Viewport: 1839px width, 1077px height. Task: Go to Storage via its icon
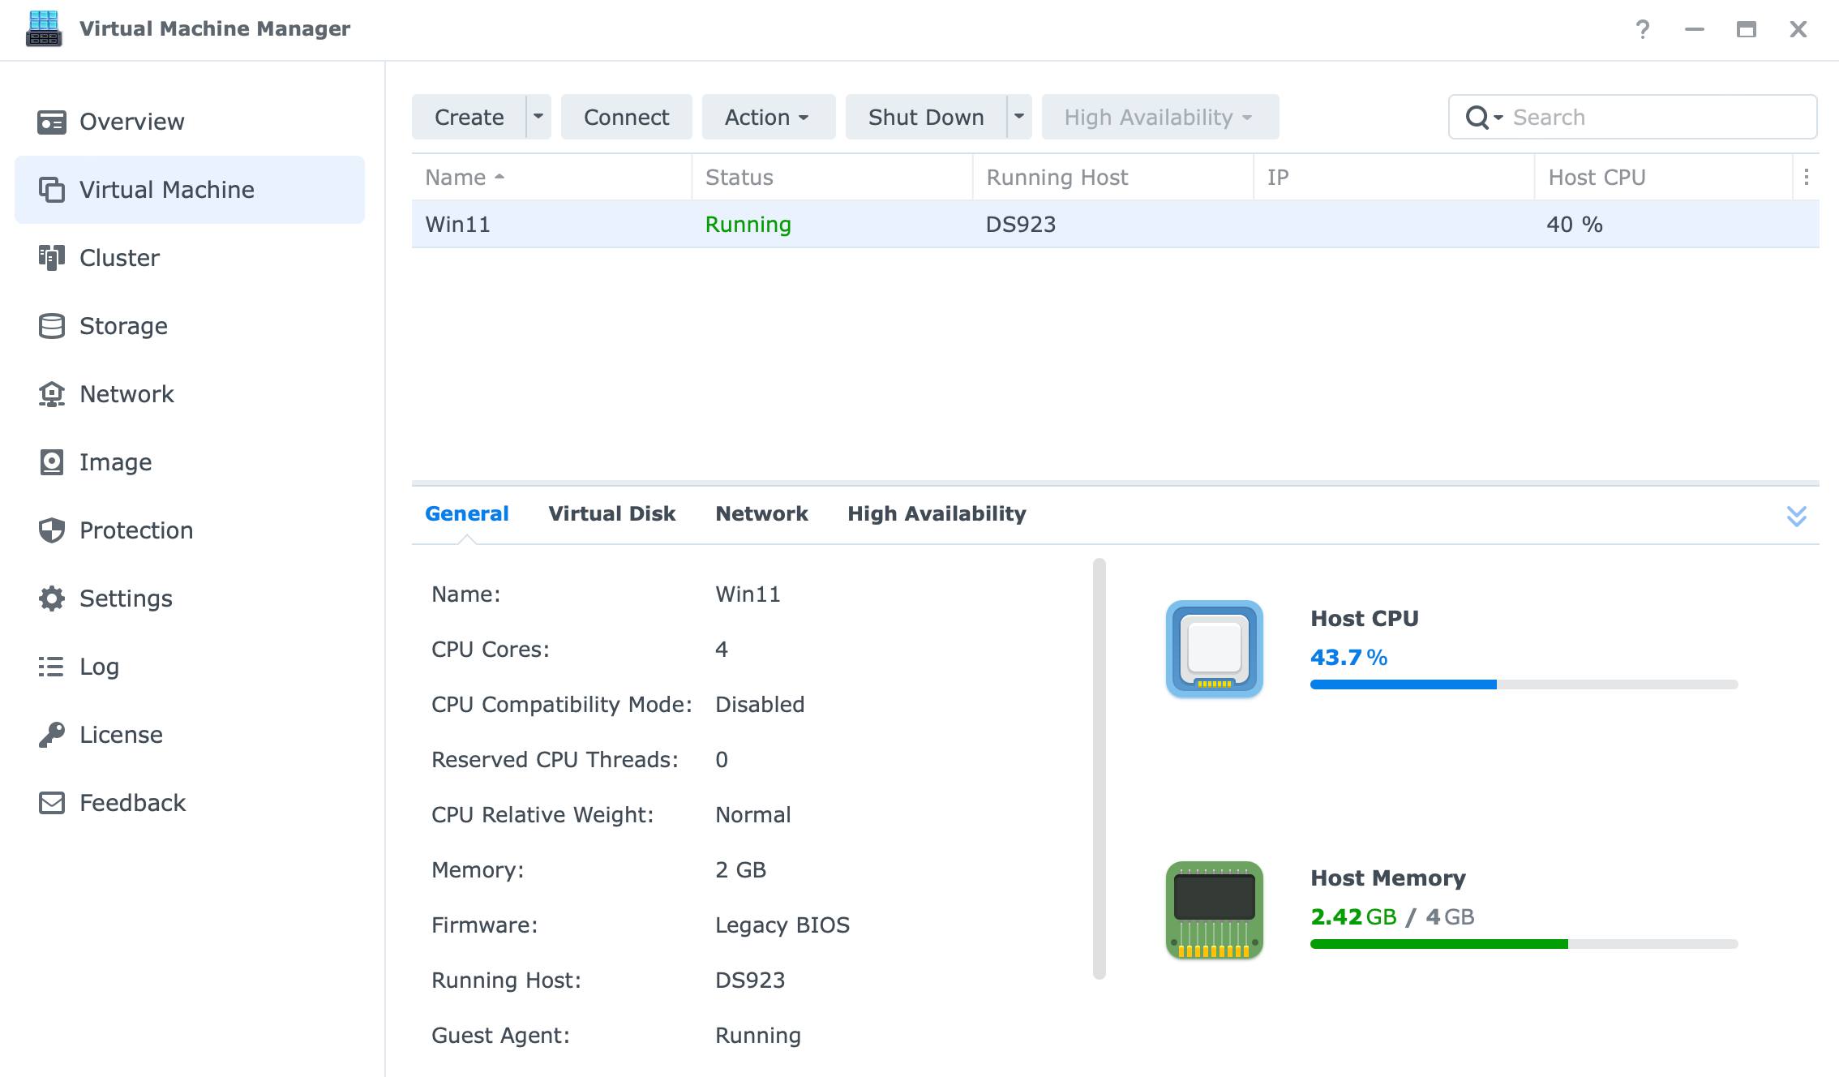pyautogui.click(x=52, y=326)
